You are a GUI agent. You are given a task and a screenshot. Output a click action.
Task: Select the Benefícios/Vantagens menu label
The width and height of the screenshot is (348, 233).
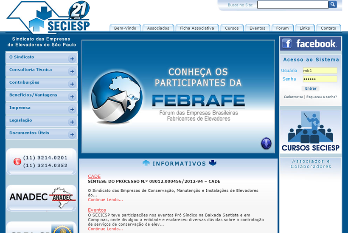tap(33, 95)
